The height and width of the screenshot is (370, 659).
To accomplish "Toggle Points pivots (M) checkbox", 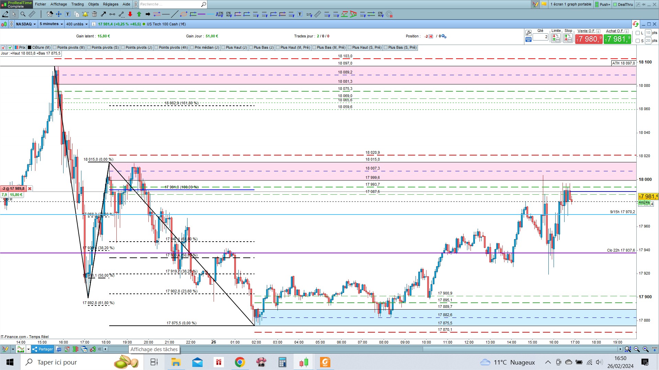I will [x=55, y=48].
